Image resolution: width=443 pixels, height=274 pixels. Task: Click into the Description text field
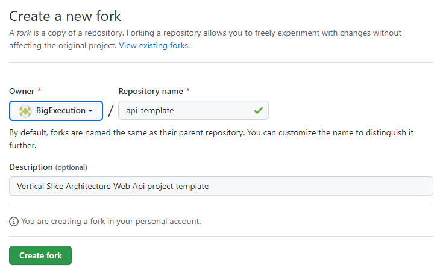click(221, 186)
